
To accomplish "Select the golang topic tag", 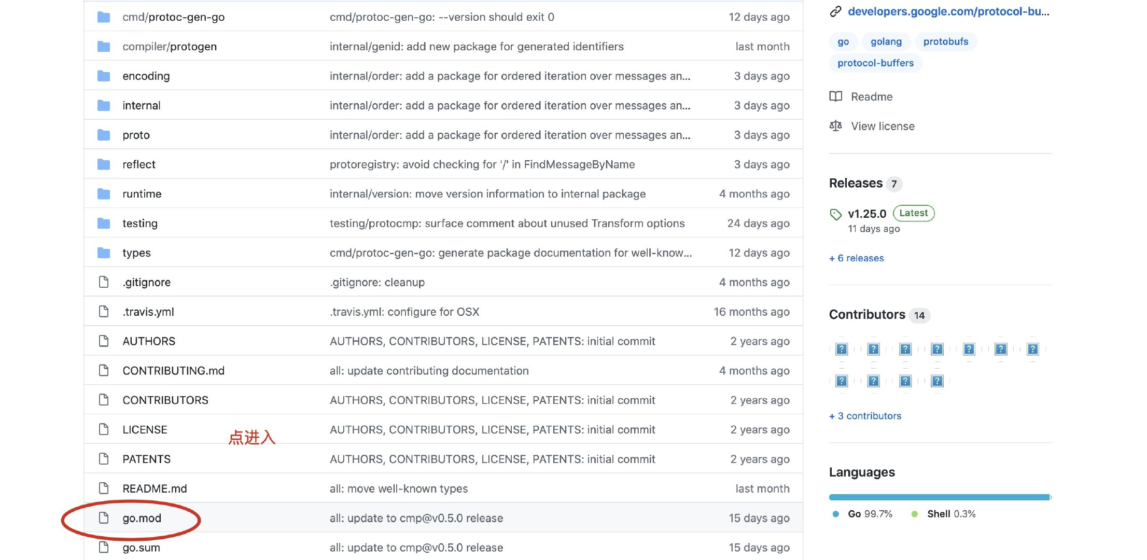I will pos(886,41).
